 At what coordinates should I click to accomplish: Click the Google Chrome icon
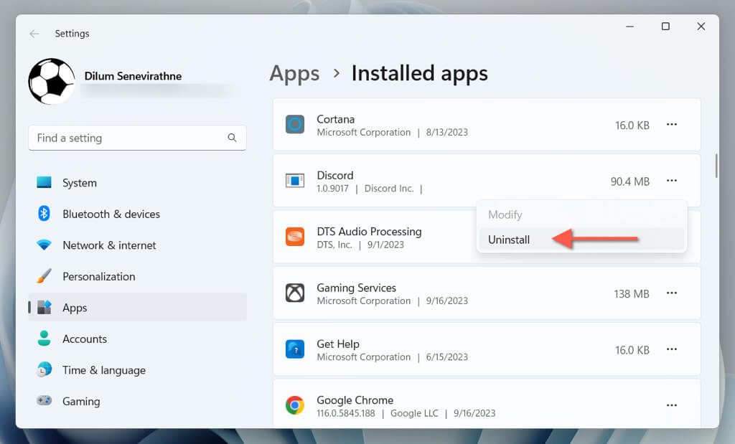(x=294, y=406)
